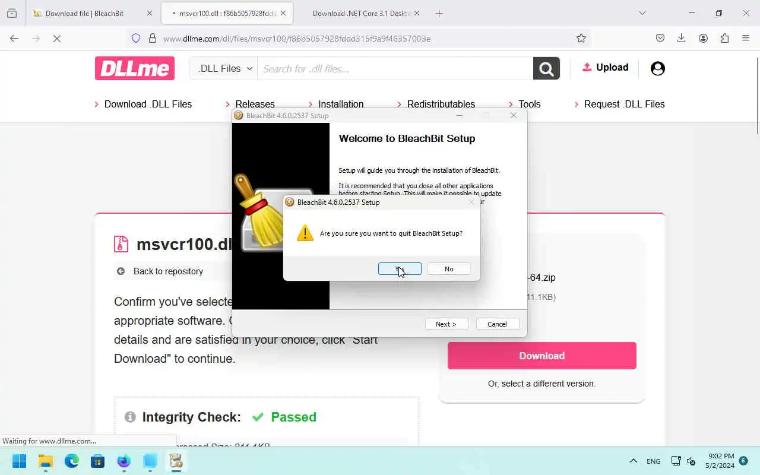Open the Firefox extensions puzzle icon

point(724,38)
